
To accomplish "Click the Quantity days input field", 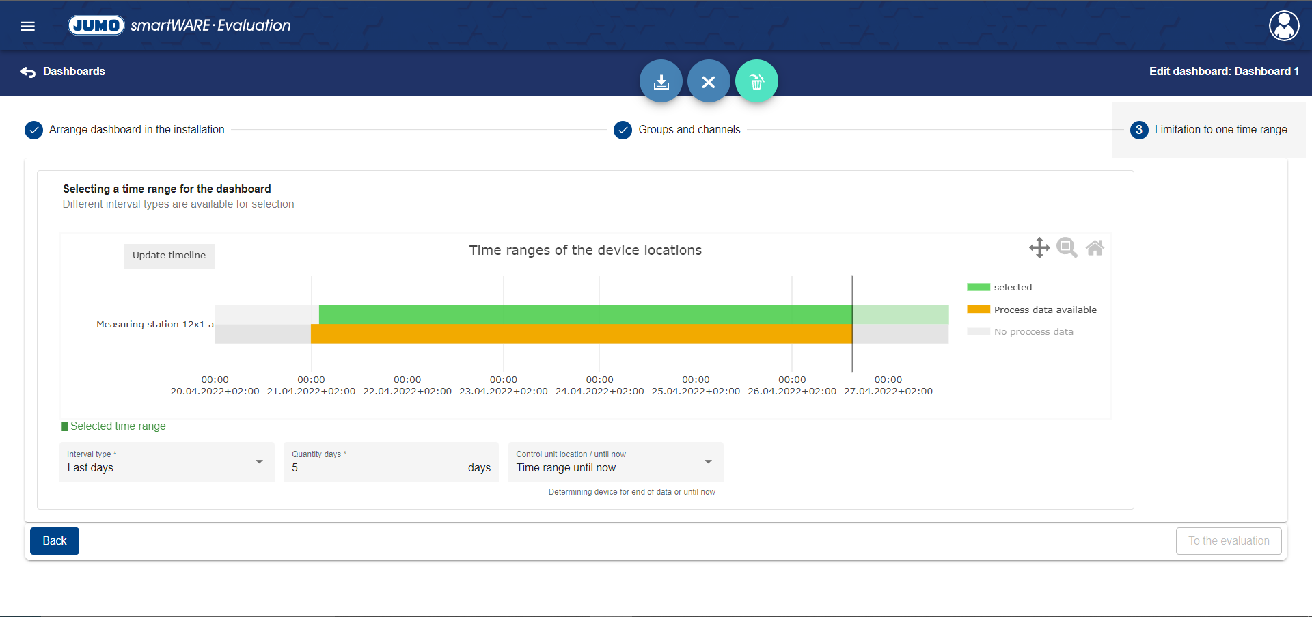I will point(376,467).
